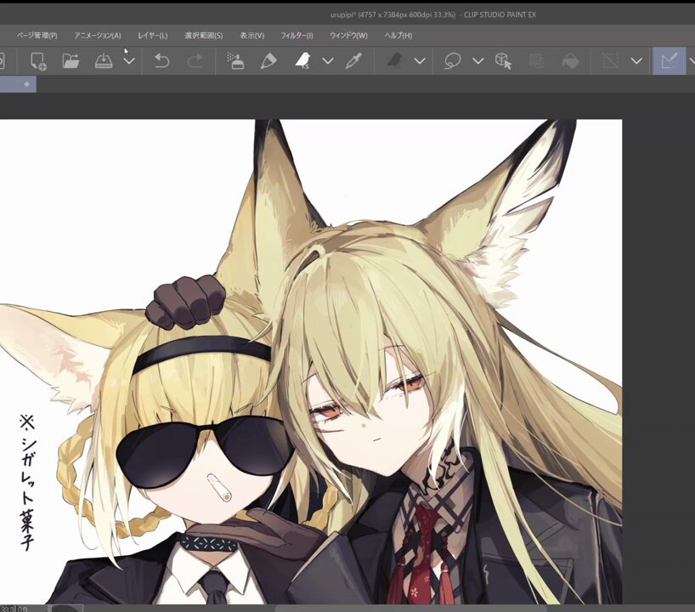Open the dropdown next to the dark bird icon

(x=420, y=60)
